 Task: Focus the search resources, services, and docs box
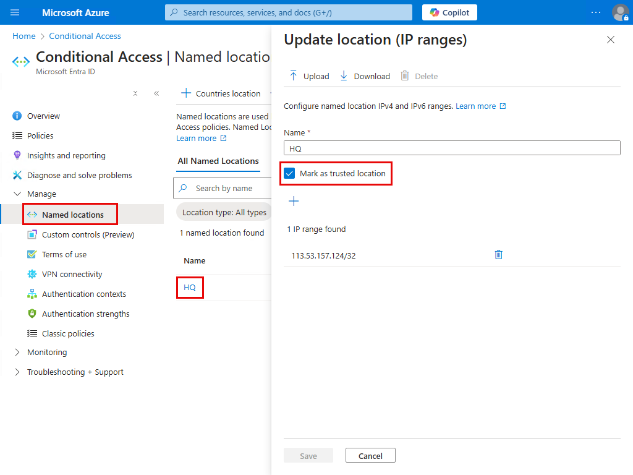[x=289, y=12]
